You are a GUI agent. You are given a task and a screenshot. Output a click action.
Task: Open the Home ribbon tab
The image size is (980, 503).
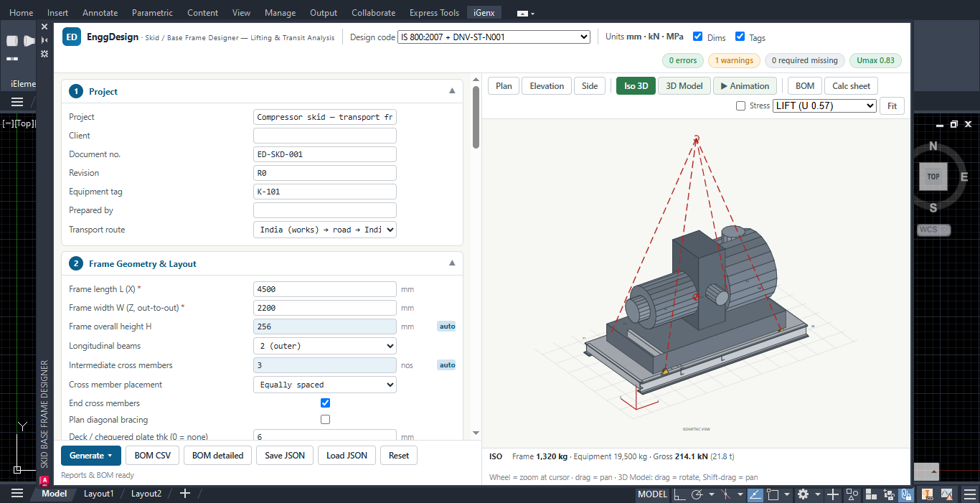point(21,12)
